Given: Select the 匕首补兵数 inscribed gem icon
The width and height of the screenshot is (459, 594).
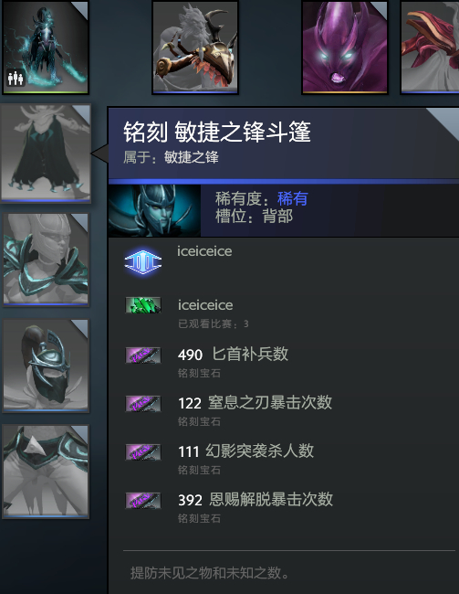Looking at the screenshot, I should (x=143, y=355).
